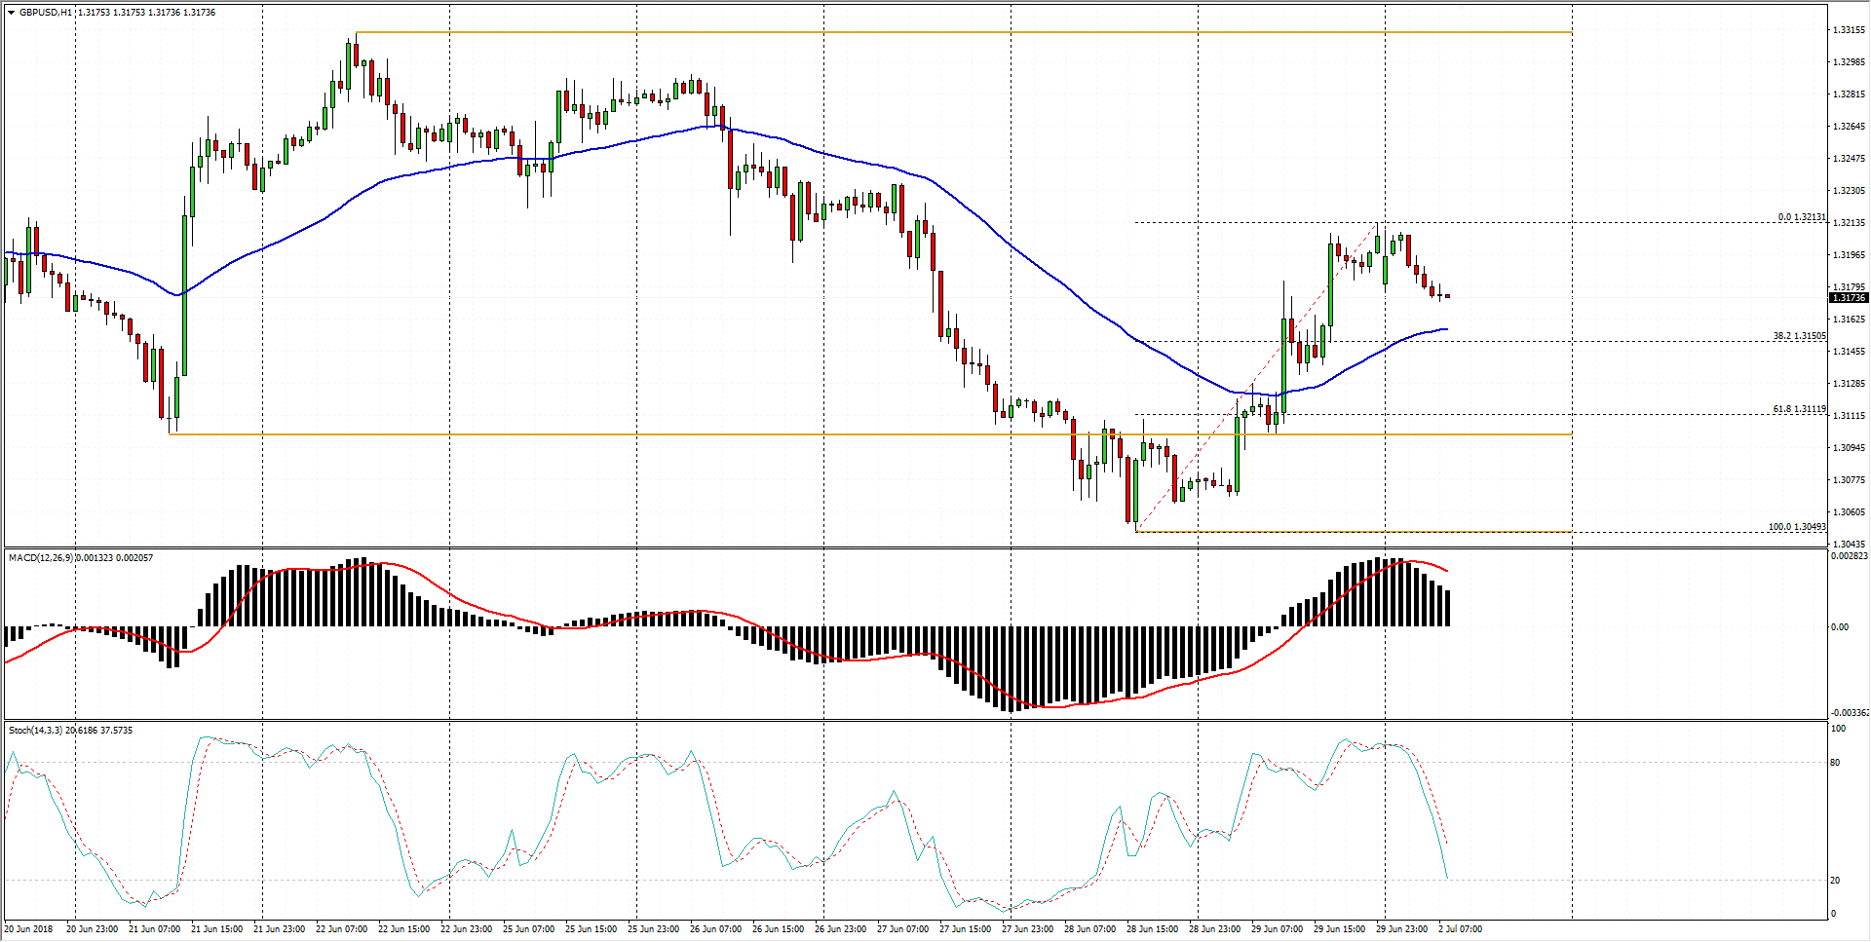Click the 1.30605 price on the scale
Viewport: 1871px width, 942px height.
[x=1849, y=512]
